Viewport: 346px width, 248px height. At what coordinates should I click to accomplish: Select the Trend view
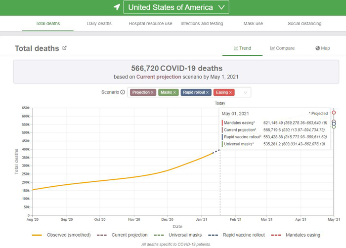(x=242, y=48)
